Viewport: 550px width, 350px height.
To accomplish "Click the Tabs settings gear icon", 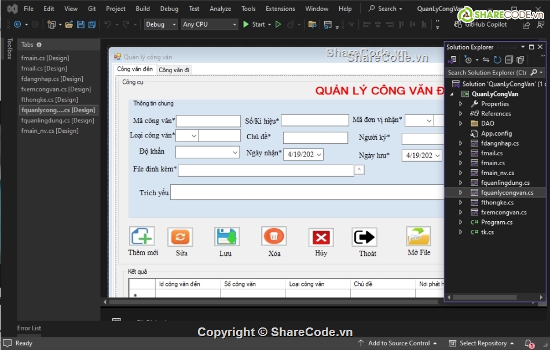I will point(39,44).
